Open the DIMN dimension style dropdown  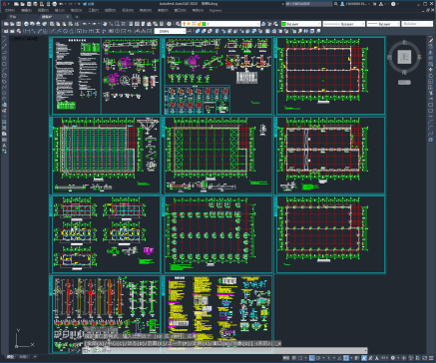click(x=170, y=31)
